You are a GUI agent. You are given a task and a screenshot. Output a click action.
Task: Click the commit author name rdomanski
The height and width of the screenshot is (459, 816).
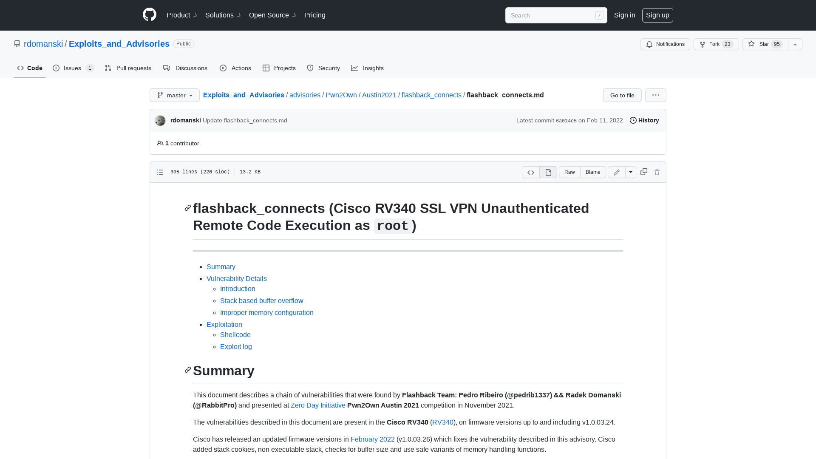tap(186, 120)
